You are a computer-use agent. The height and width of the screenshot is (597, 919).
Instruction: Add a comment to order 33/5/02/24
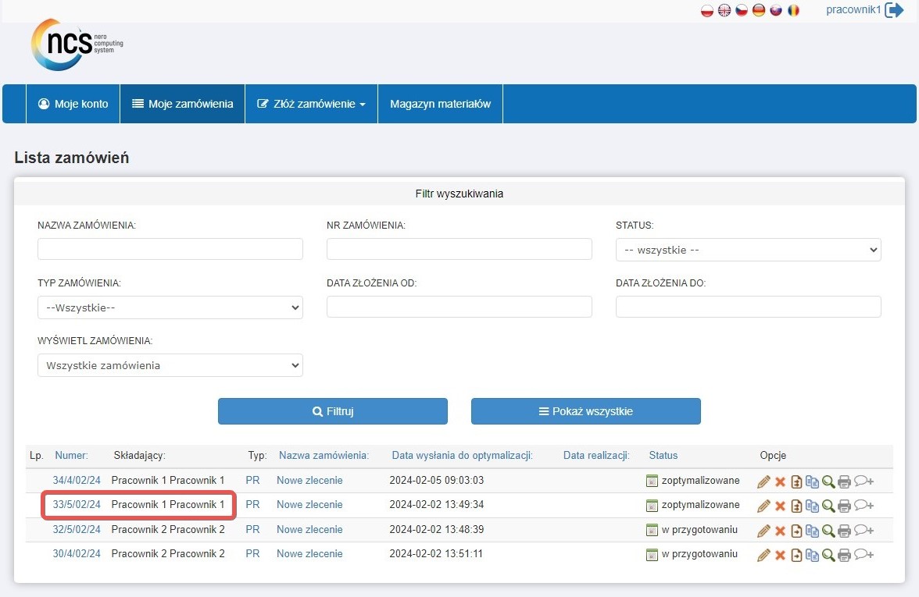tap(864, 506)
